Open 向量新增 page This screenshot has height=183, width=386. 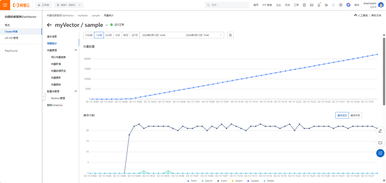tap(56, 64)
